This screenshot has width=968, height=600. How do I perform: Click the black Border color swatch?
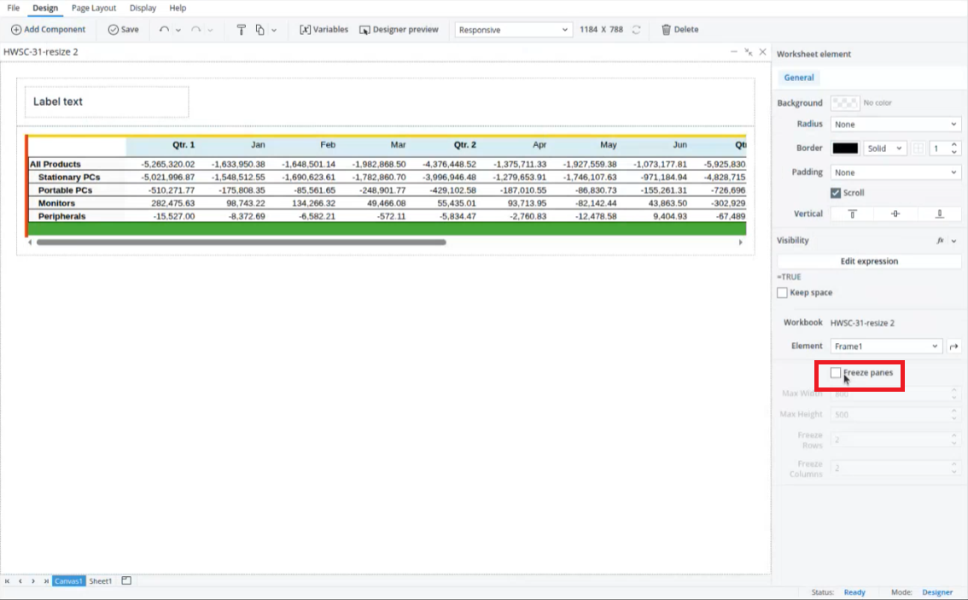tap(844, 149)
